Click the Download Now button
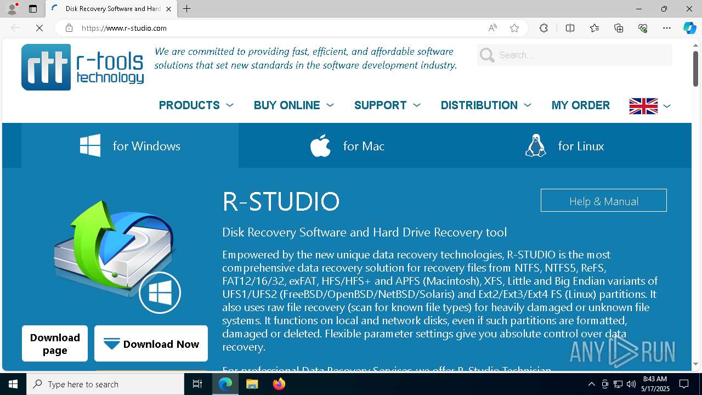 (x=151, y=344)
